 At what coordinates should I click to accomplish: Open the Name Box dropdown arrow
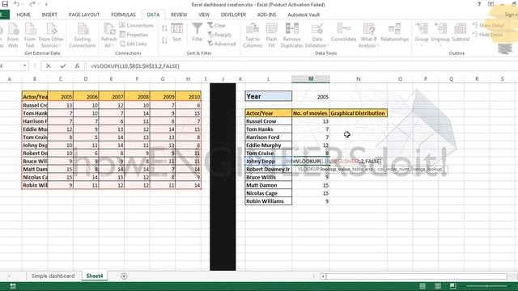point(25,66)
